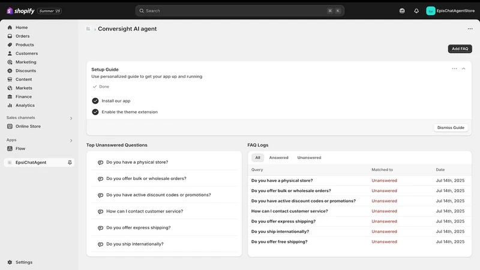Expand the Apps section
This screenshot has width=480, height=270.
[71, 140]
